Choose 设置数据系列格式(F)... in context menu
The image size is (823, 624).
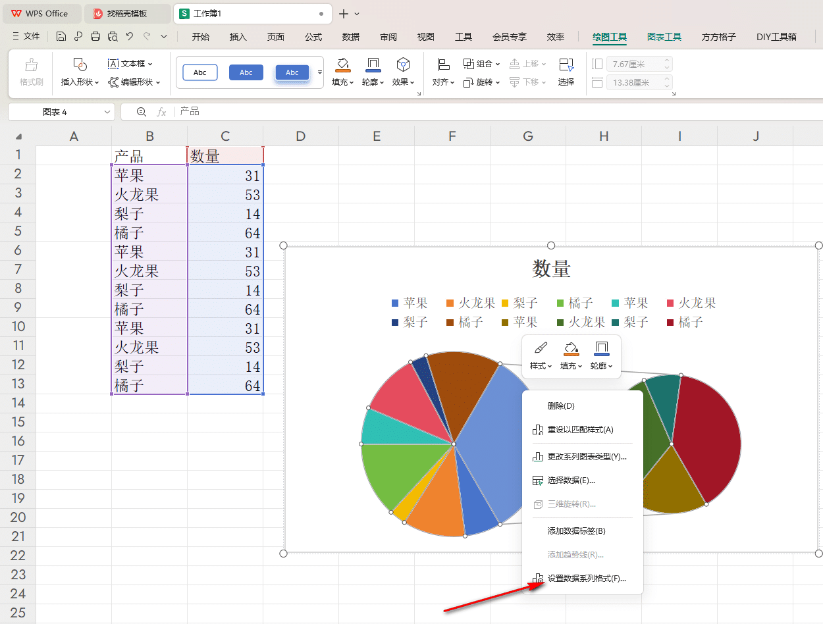pos(582,579)
